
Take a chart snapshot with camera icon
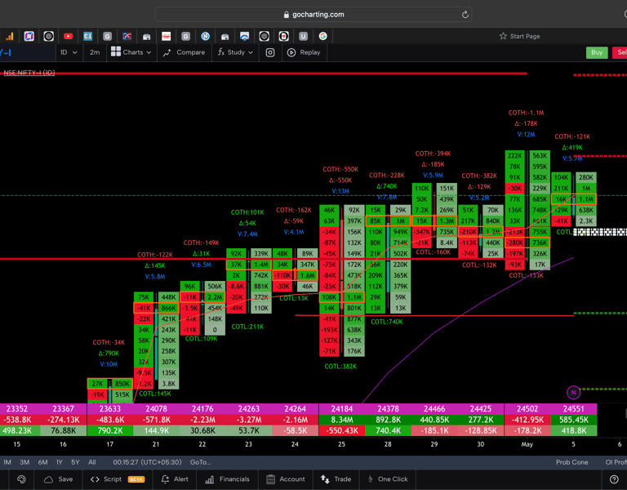pos(270,52)
